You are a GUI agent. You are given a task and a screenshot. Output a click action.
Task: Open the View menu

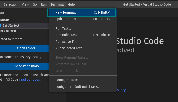[x=25, y=4]
